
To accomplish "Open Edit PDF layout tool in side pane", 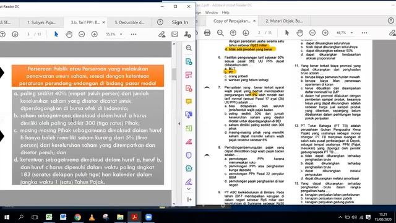I will (x=189, y=75).
